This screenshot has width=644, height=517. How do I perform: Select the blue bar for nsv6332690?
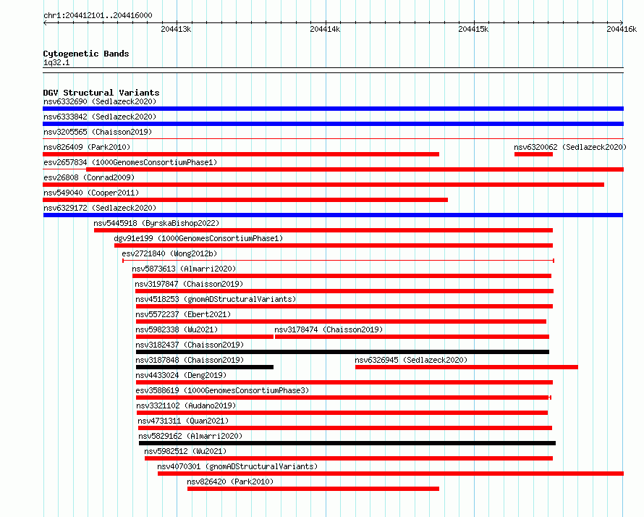tap(333, 109)
